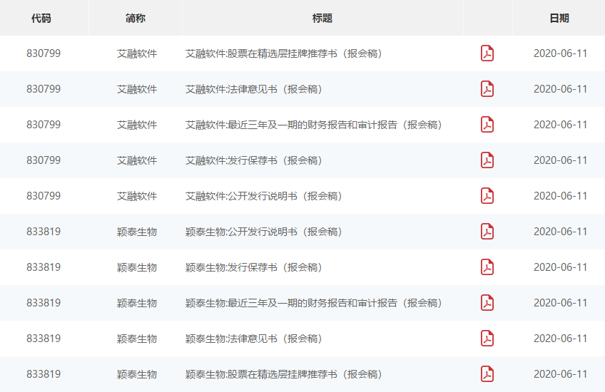Click title 颖泰生物:股票在精选层挂牌推荐书（报会稿）
This screenshot has height=392, width=605.
point(283,374)
